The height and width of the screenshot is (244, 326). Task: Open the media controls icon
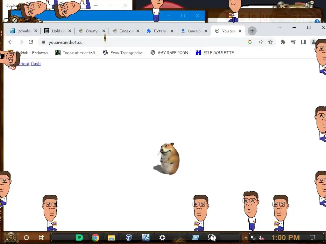[x=293, y=42]
